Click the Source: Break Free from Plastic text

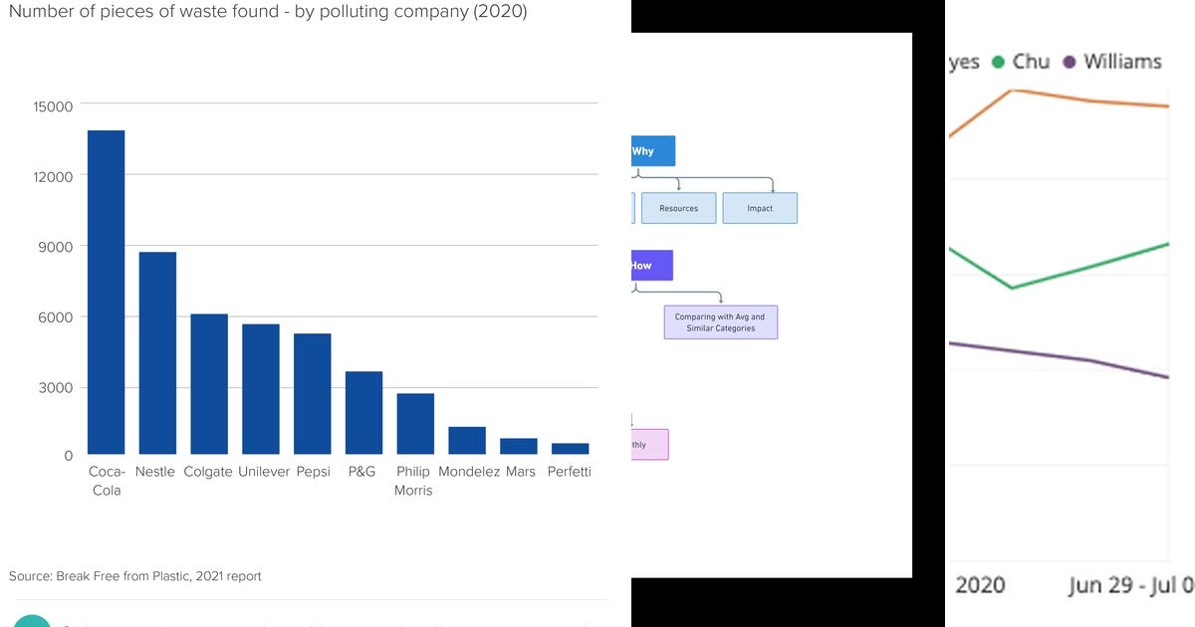[x=135, y=576]
